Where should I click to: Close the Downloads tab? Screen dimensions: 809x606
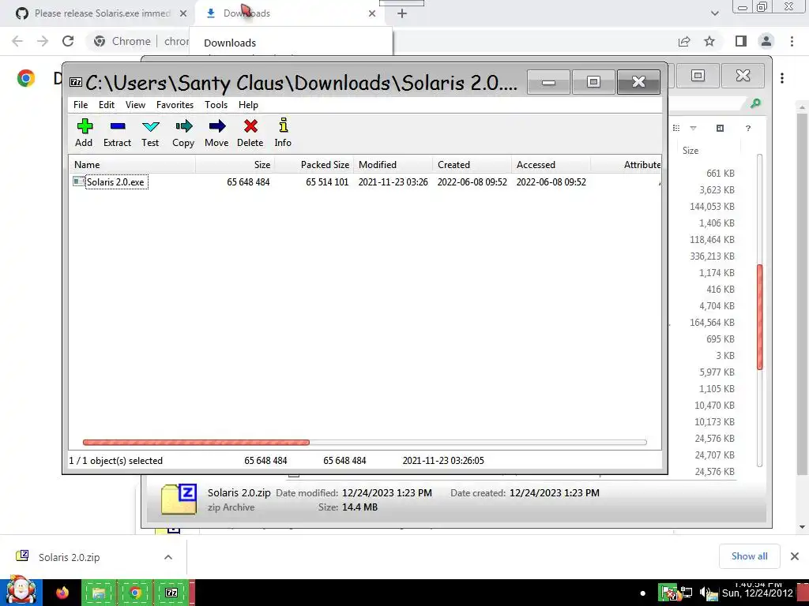[x=372, y=13]
